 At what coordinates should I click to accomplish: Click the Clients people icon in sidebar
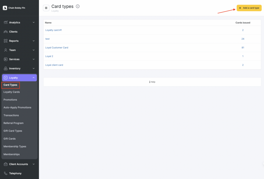6,32
